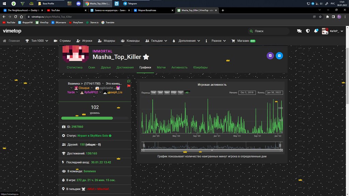Viewport: 349px width, 196px height.
Task: Open the Soreness team link
Action: (90, 171)
